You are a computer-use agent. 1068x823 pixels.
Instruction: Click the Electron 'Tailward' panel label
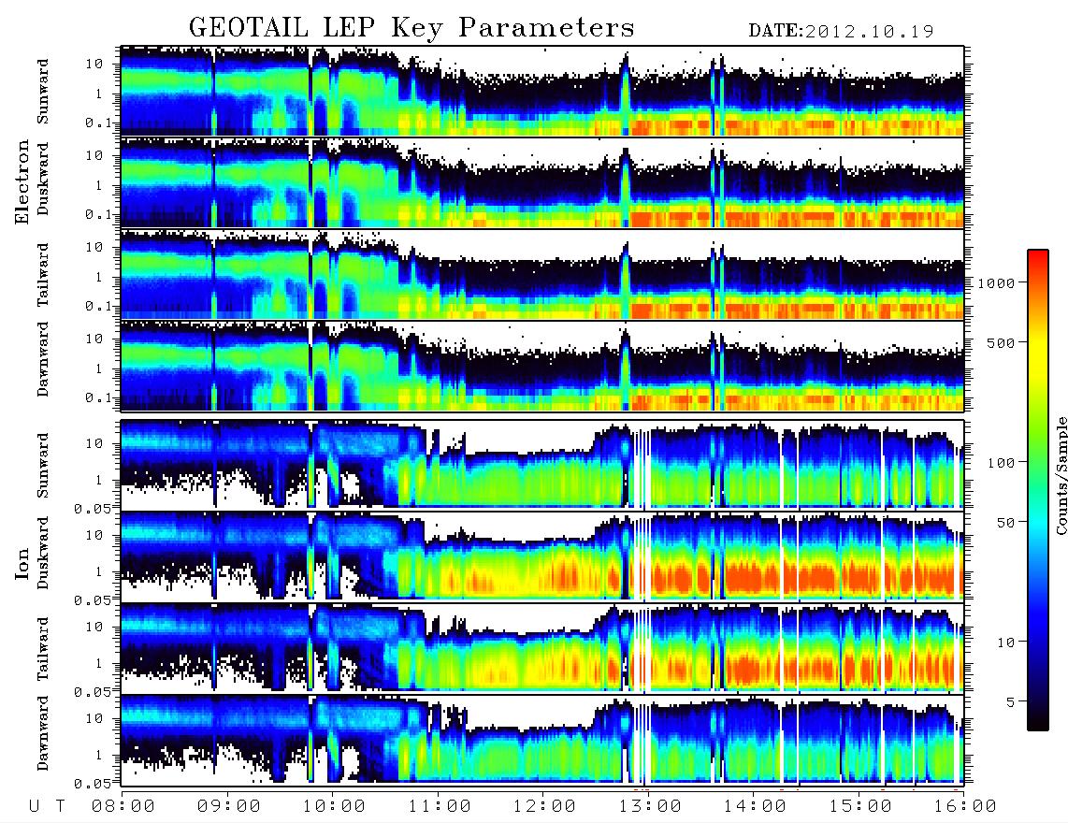pos(43,275)
